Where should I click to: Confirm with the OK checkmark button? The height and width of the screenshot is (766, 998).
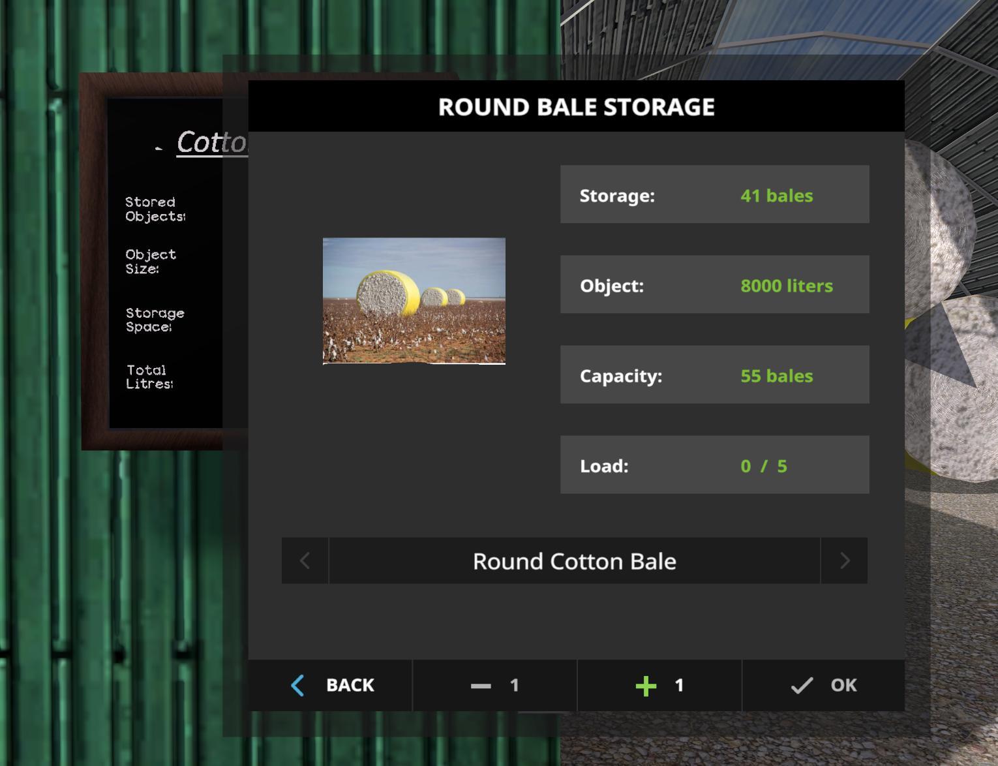[x=823, y=685]
